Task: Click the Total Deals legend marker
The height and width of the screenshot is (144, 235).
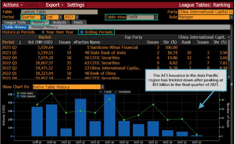Action: point(18,93)
